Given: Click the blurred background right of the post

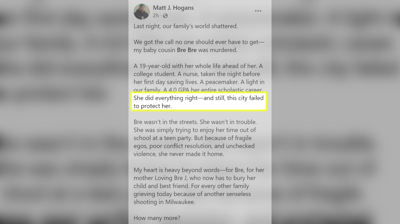Looking at the screenshot, I should coord(336,112).
